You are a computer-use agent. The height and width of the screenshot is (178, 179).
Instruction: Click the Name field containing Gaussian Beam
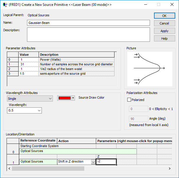(x=88, y=23)
